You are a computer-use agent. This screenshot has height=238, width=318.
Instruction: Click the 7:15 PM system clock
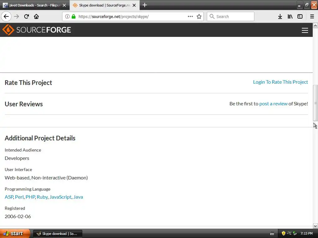pos(307,233)
